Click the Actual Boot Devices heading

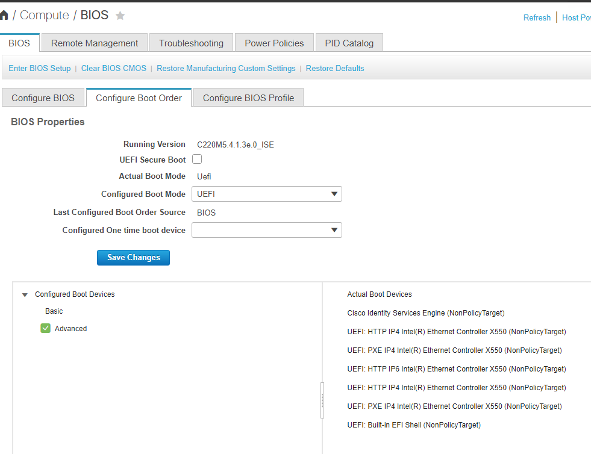point(379,294)
